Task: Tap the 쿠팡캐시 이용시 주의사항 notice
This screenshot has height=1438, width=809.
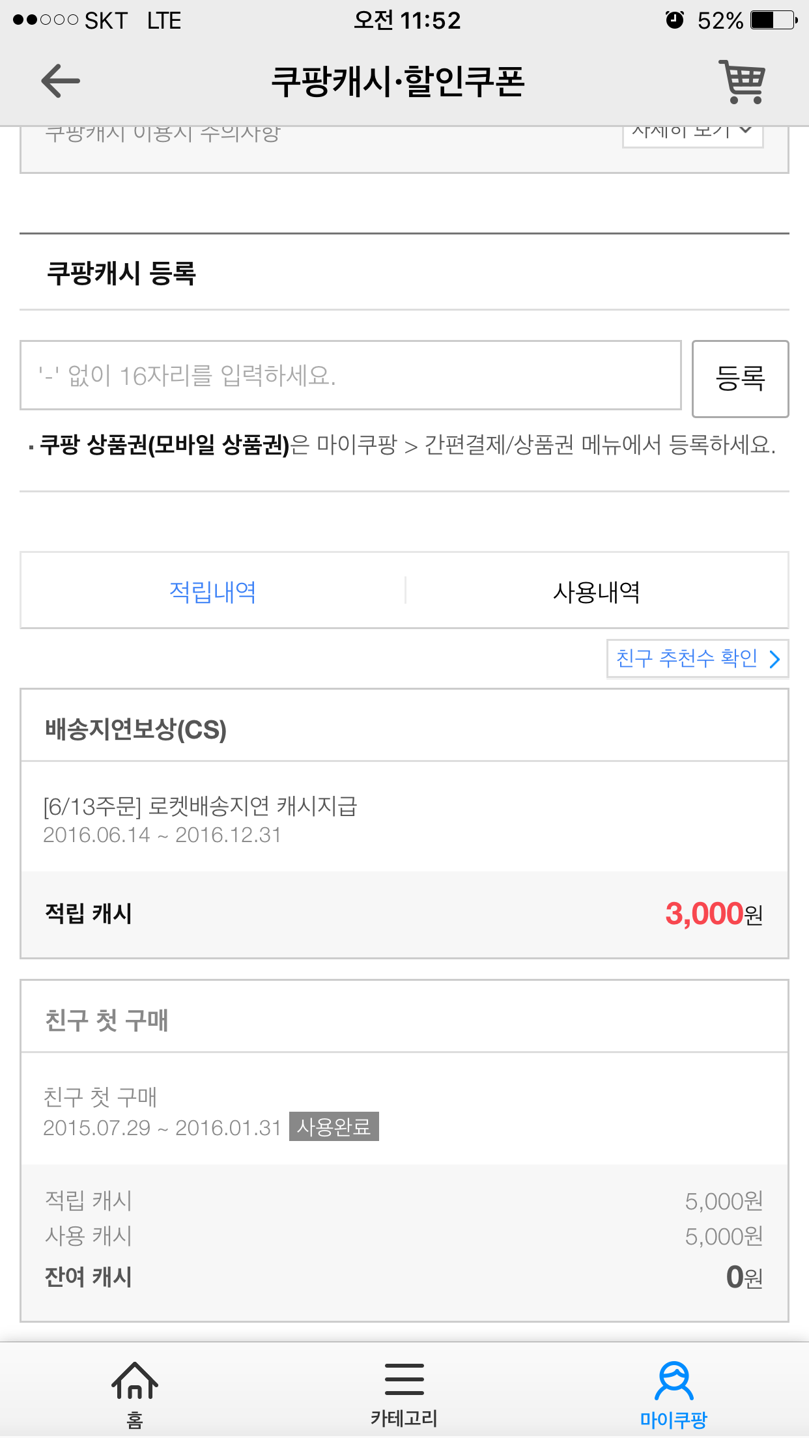Action: click(163, 135)
